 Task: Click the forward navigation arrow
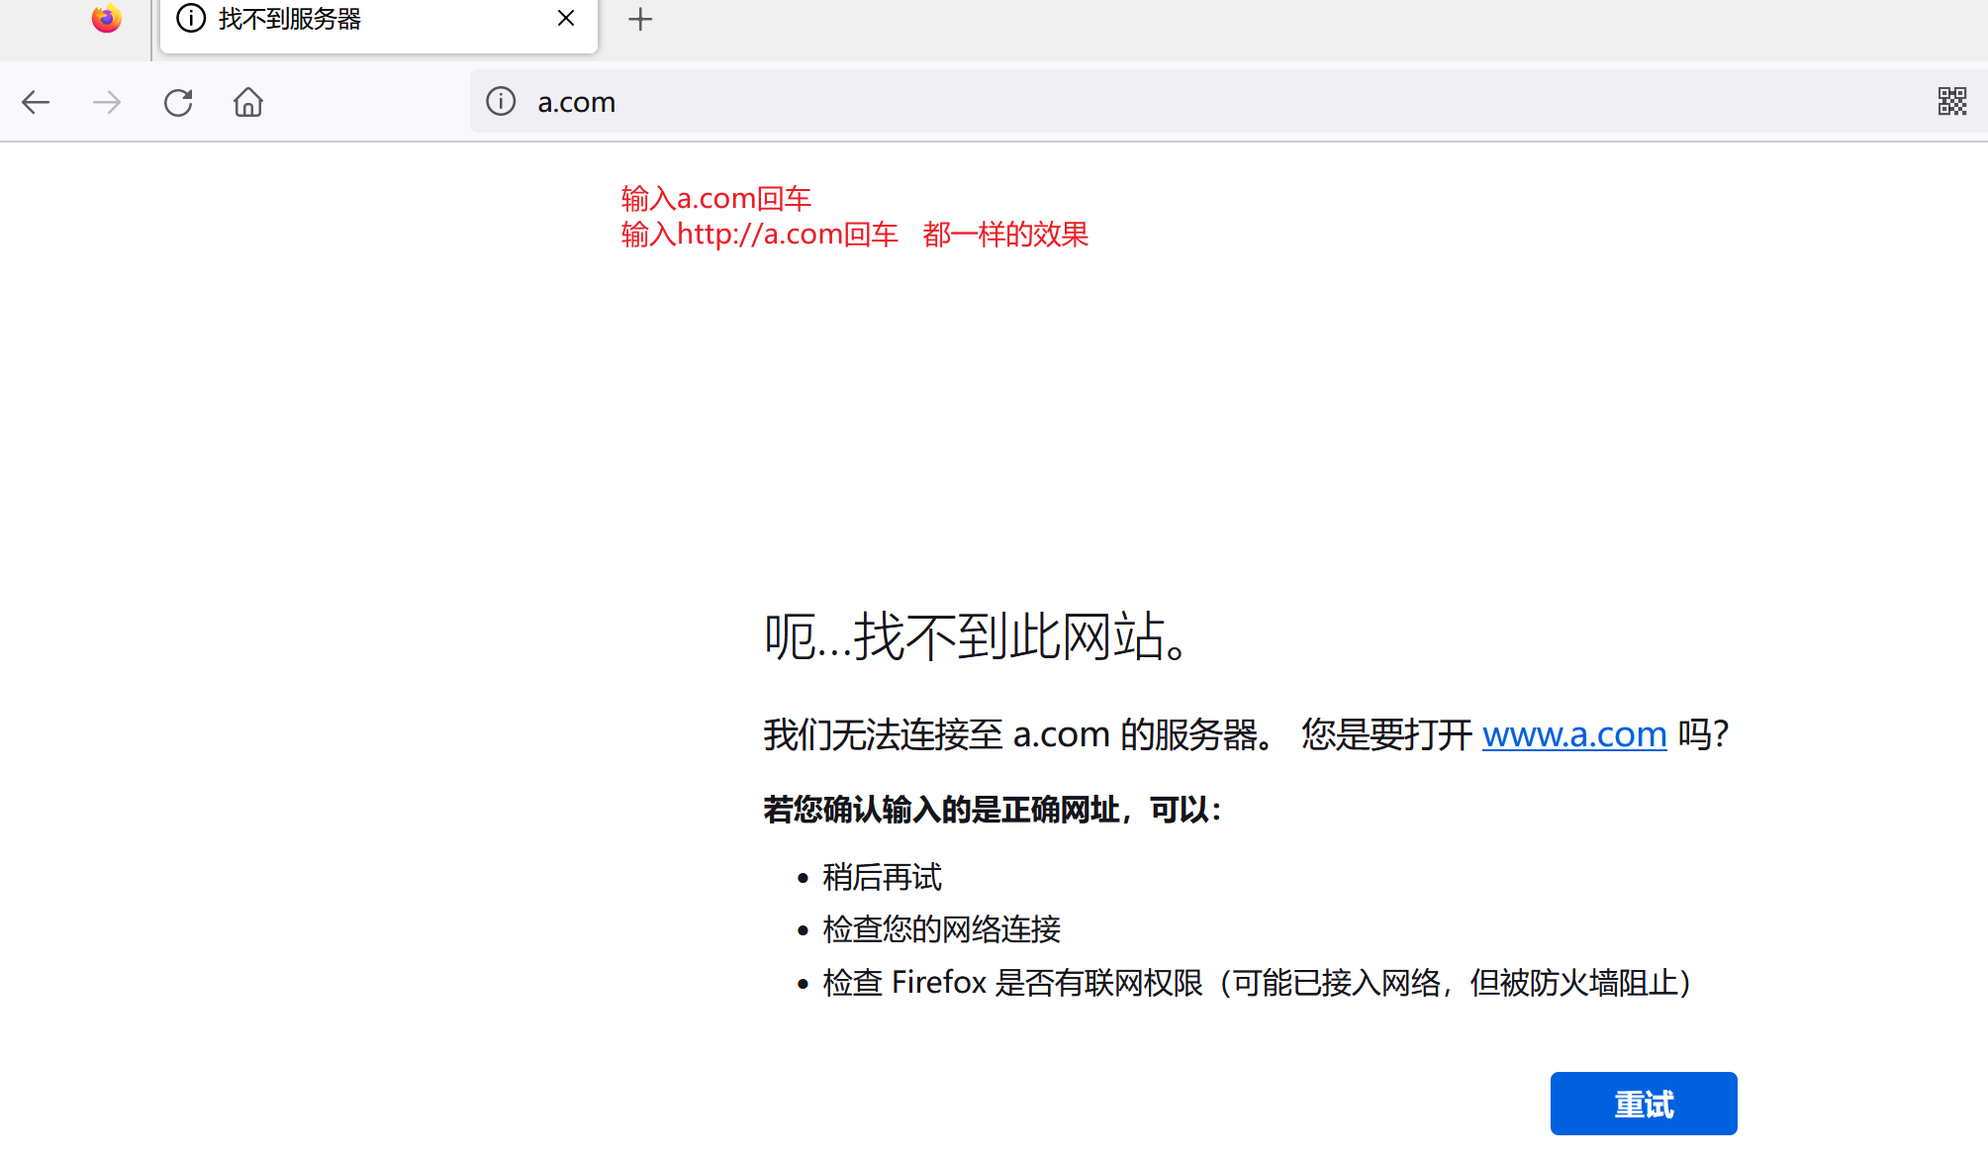point(107,102)
